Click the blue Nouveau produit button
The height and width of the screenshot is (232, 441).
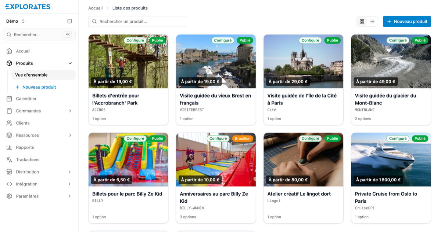407,22
